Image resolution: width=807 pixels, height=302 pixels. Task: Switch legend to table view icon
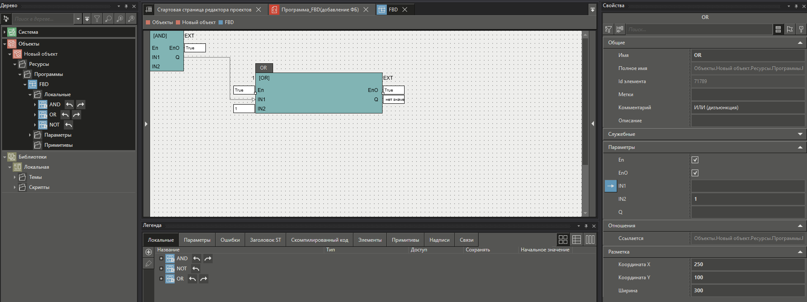coord(577,240)
